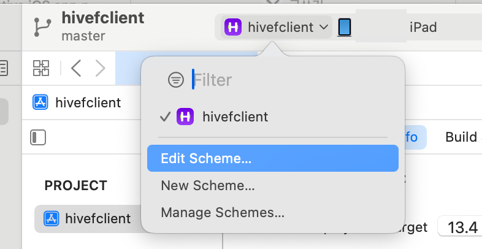This screenshot has width=482, height=249.
Task: Choose Edit Scheme… from the popup
Action: 273,158
